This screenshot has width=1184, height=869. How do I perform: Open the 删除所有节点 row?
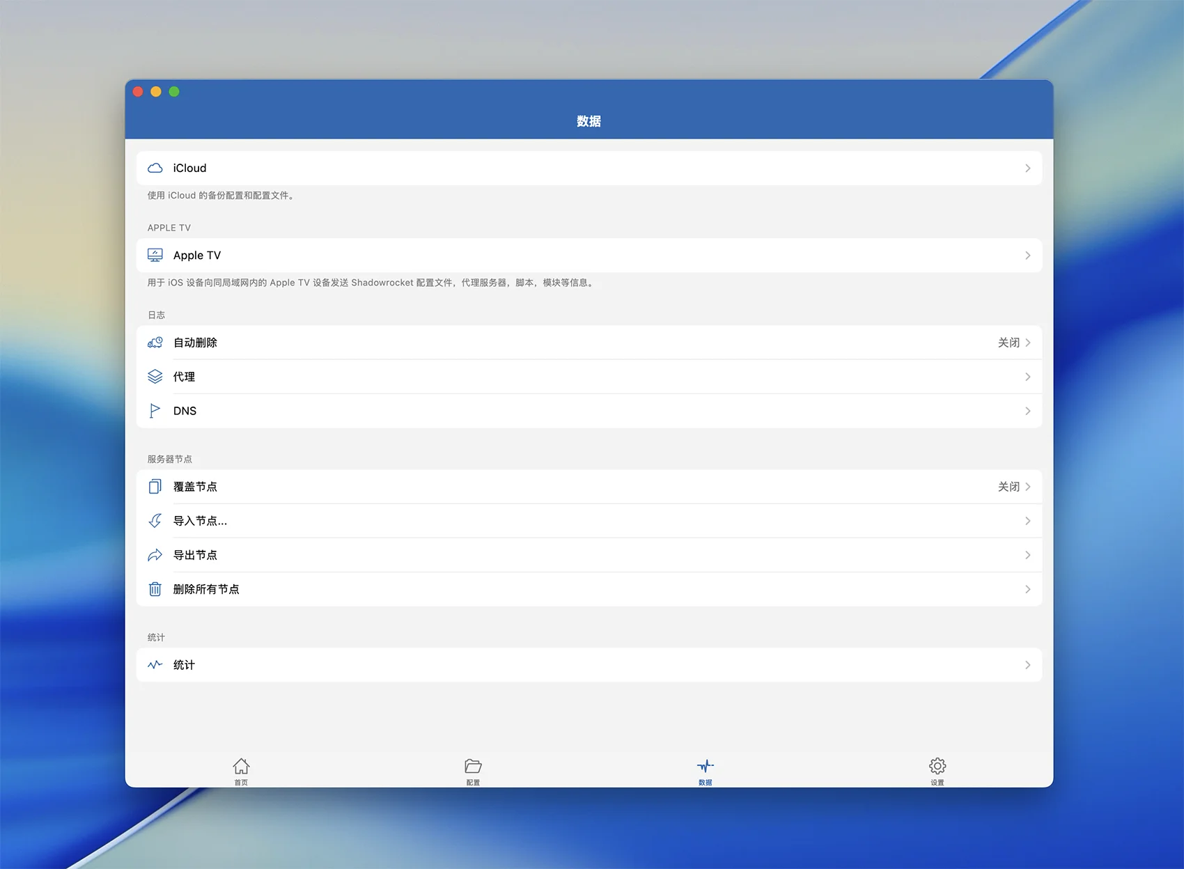pos(206,589)
